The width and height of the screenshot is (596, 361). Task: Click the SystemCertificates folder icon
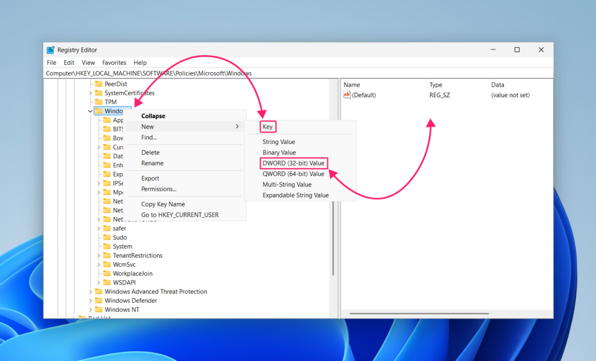(99, 93)
